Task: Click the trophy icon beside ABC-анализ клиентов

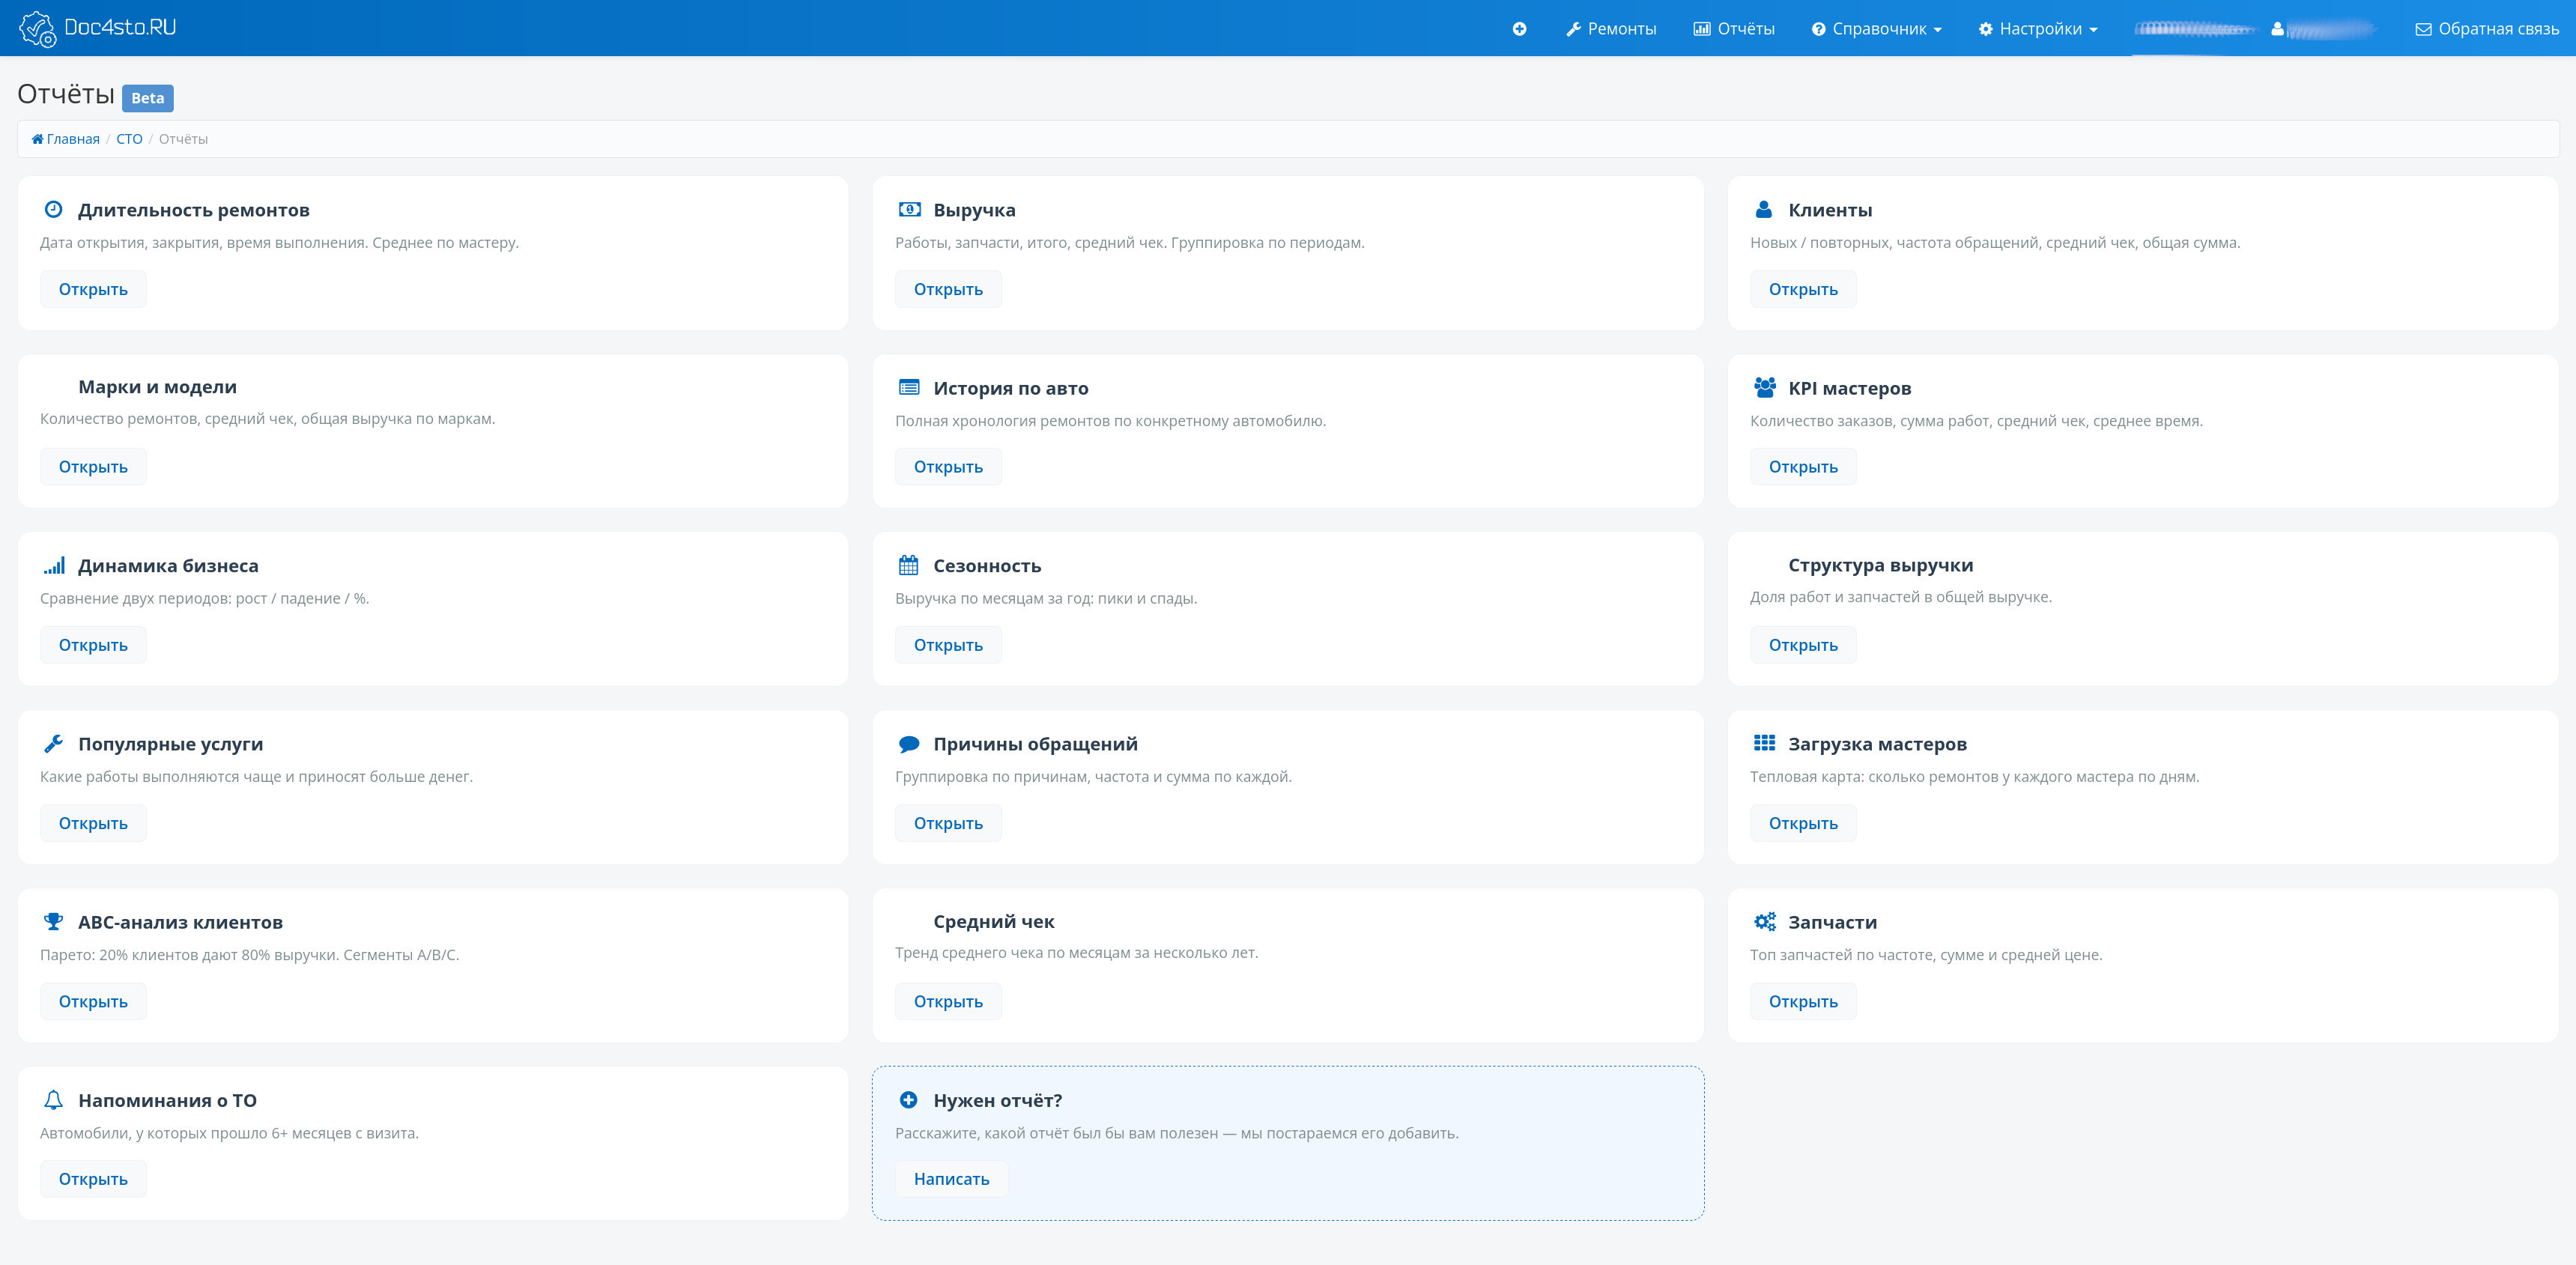Action: (x=54, y=922)
